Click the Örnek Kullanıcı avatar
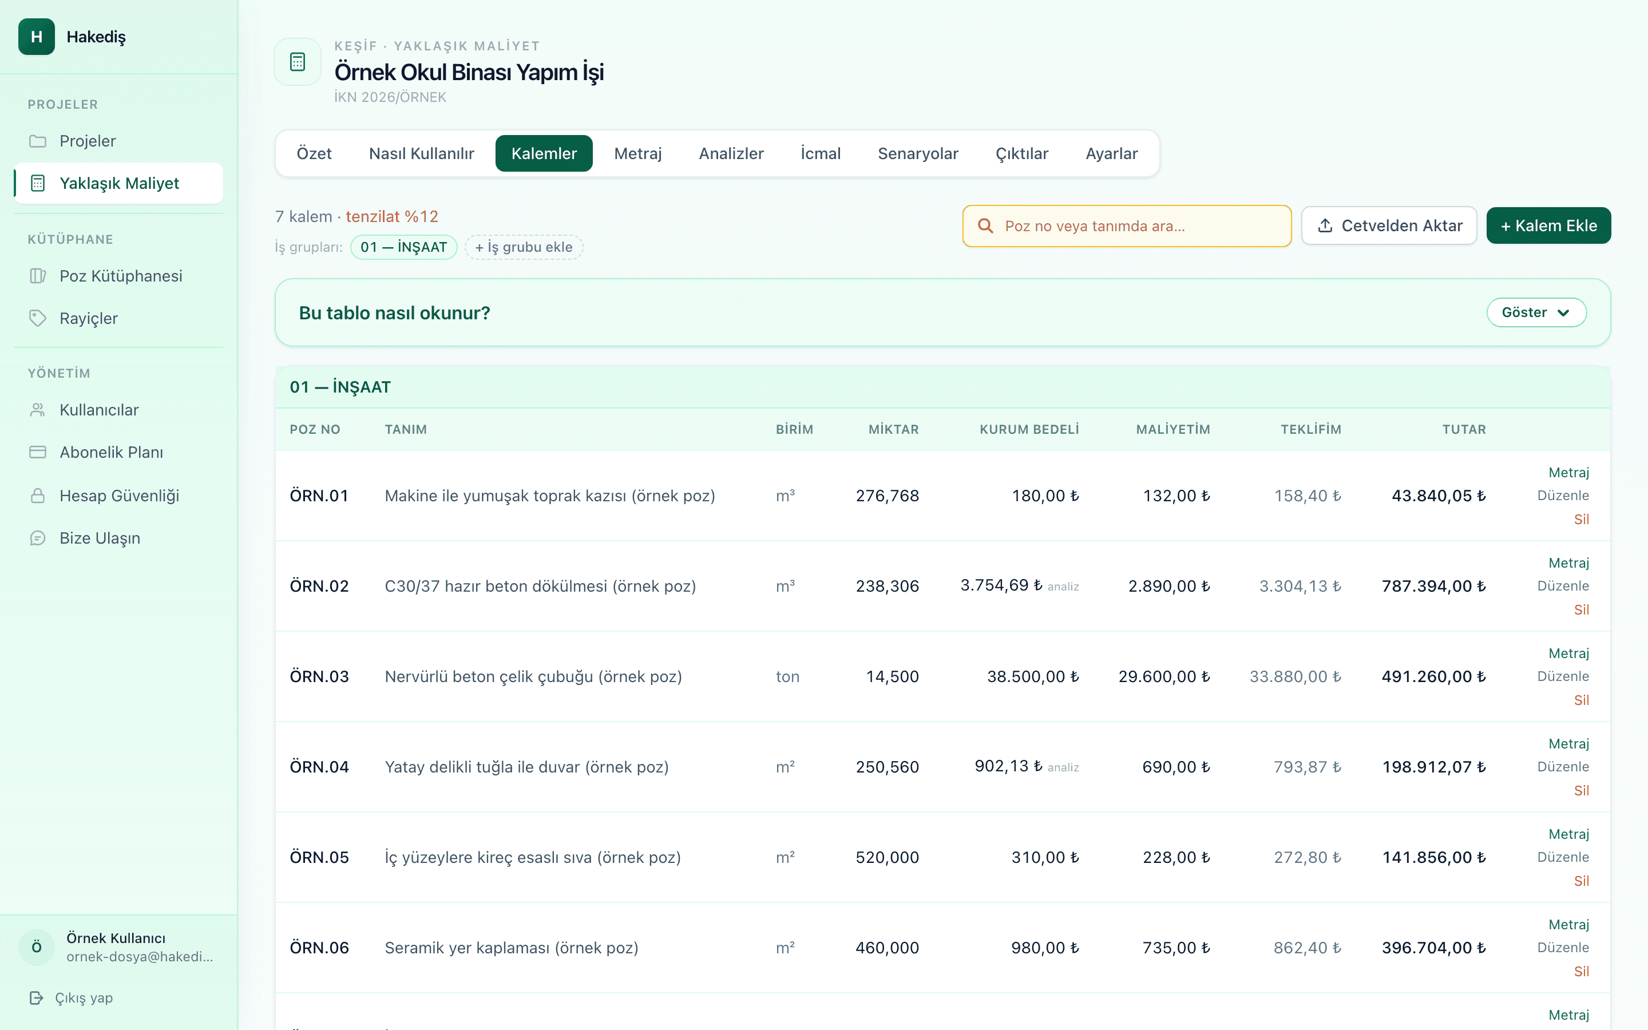 (37, 947)
